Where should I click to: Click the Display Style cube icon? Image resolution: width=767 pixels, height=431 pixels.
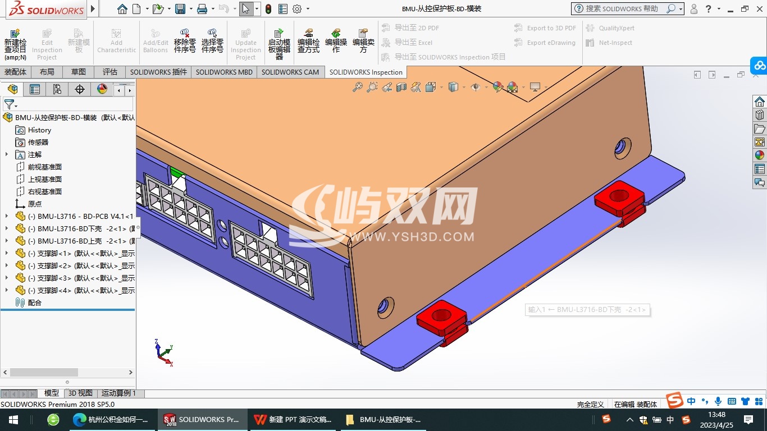(x=453, y=87)
